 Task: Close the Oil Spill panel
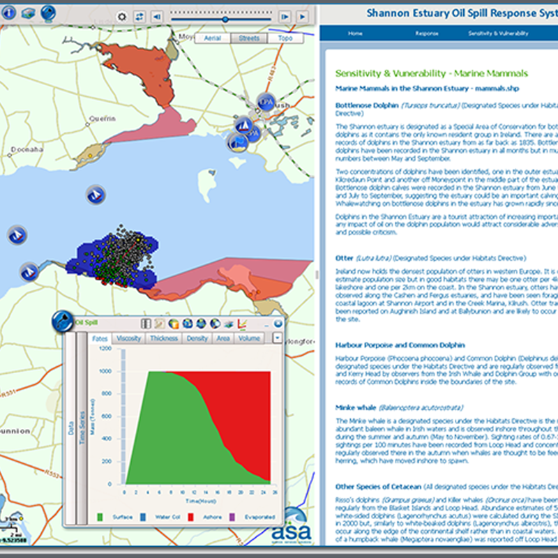(x=278, y=324)
